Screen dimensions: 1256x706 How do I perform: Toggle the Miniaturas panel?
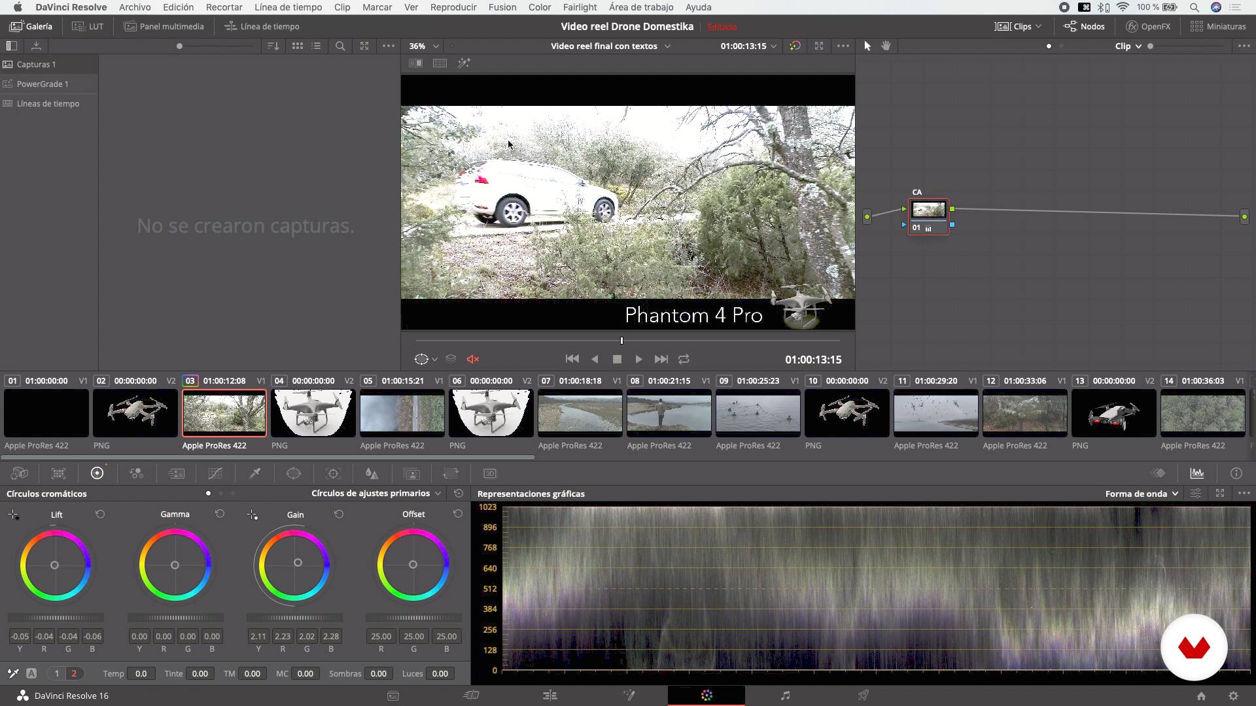tap(1218, 26)
